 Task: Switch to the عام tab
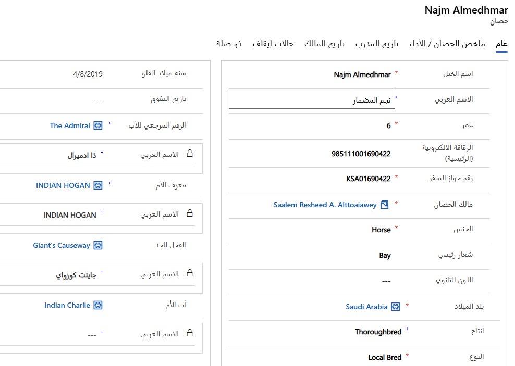point(501,44)
